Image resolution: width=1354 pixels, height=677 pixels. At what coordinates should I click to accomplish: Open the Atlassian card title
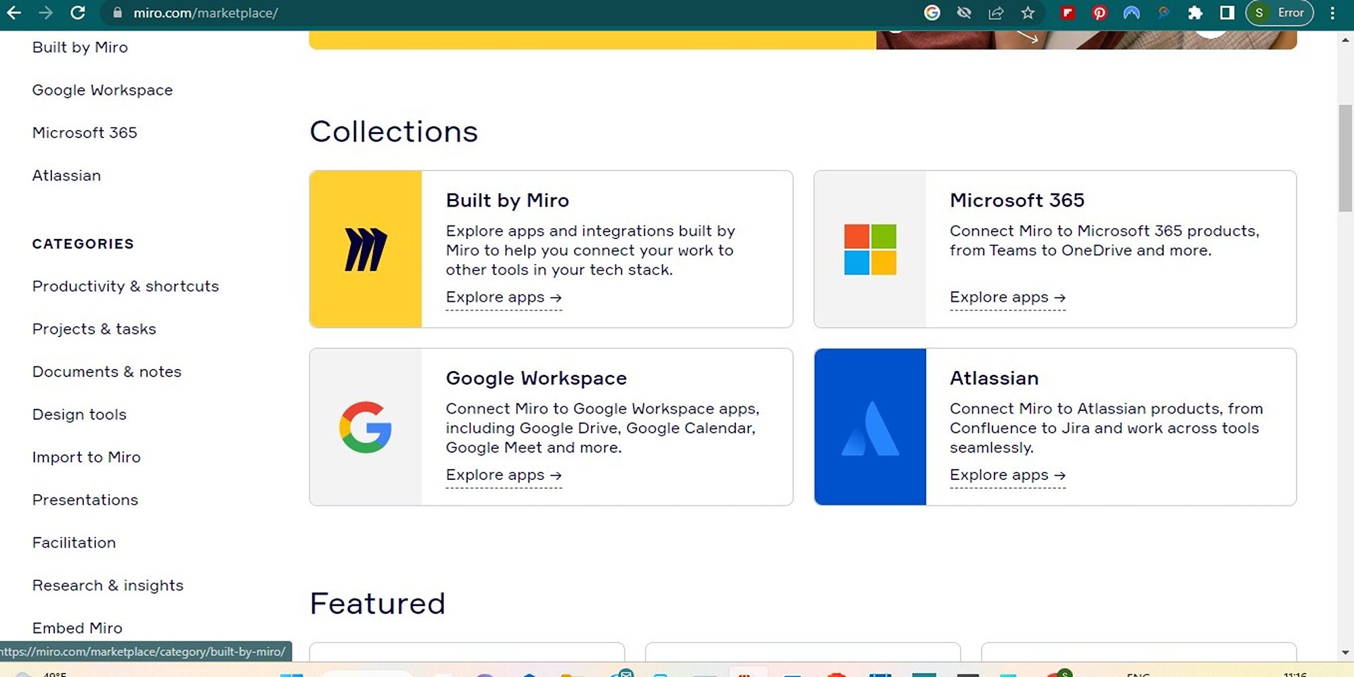[994, 378]
